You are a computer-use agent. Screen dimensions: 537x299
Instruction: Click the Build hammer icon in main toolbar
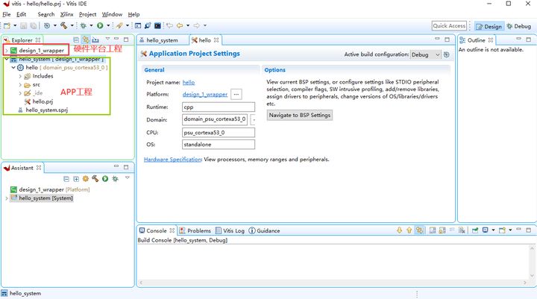[63, 25]
